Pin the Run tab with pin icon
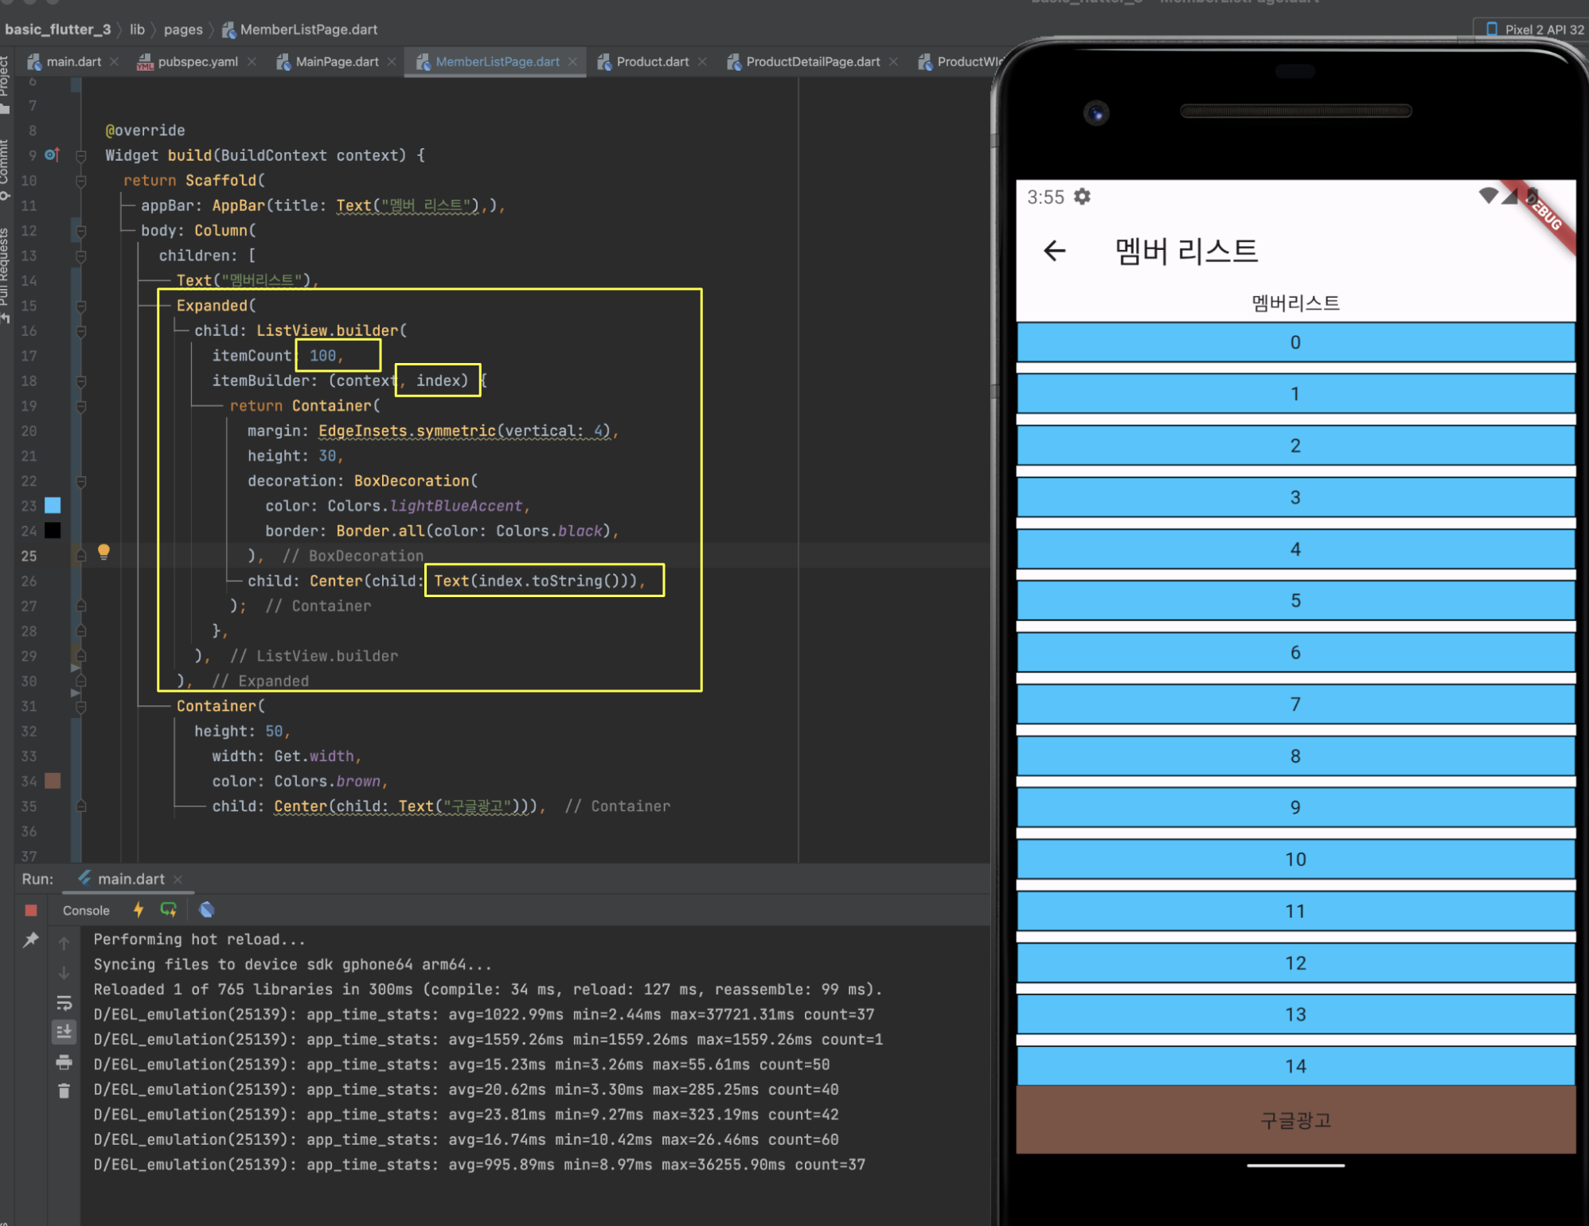The height and width of the screenshot is (1226, 1589). click(31, 940)
